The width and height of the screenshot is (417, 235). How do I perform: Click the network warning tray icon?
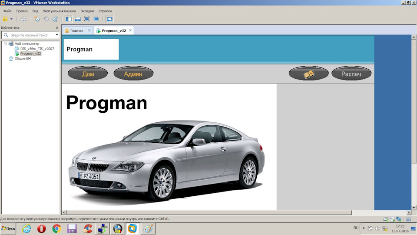coord(385,228)
